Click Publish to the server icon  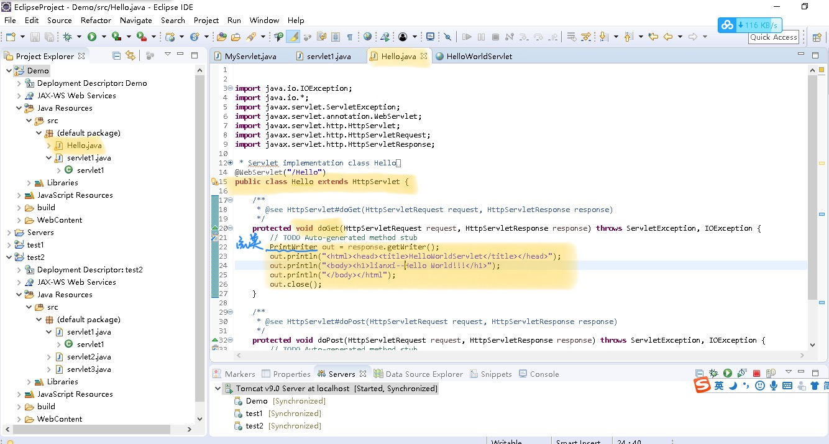click(771, 372)
